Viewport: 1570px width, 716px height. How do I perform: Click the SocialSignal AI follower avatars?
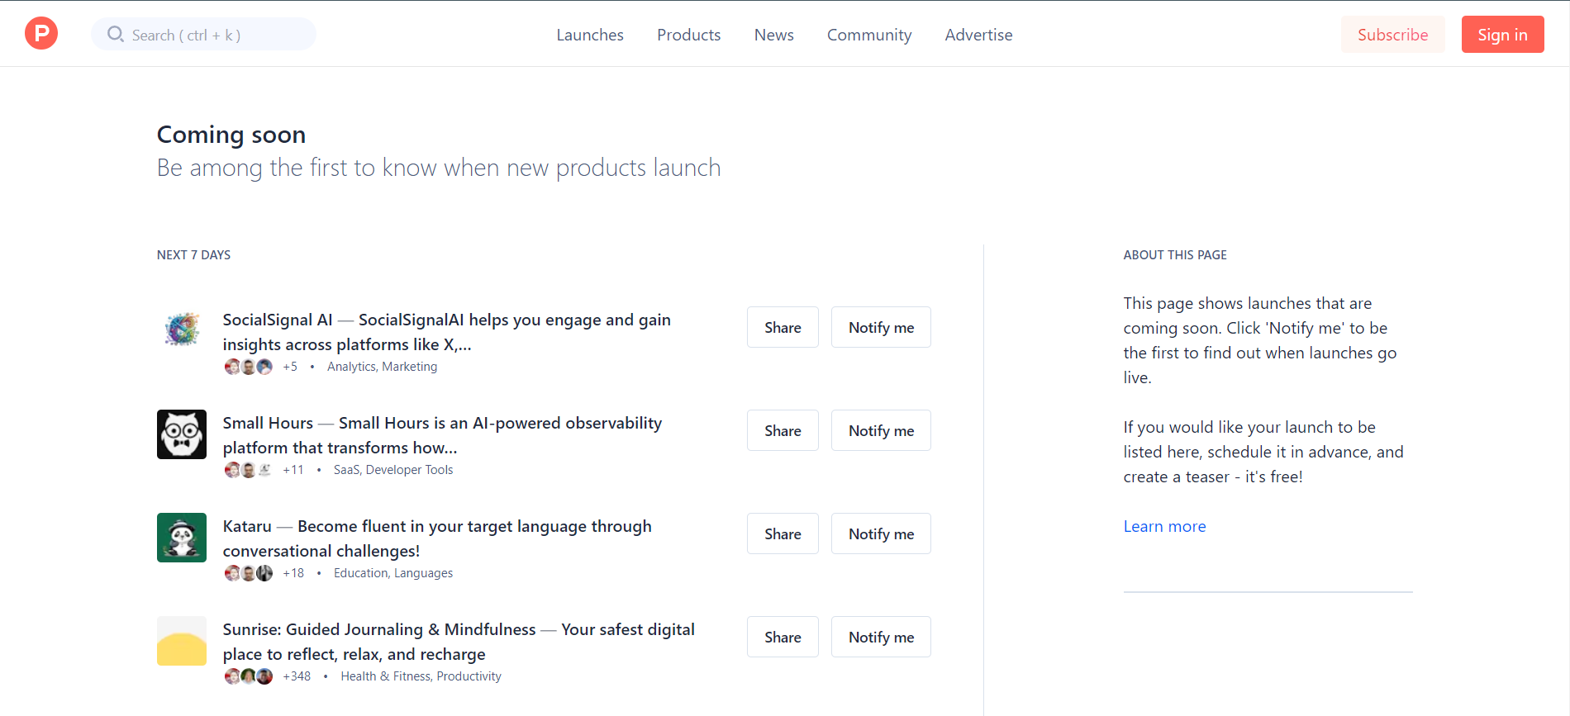coord(248,367)
